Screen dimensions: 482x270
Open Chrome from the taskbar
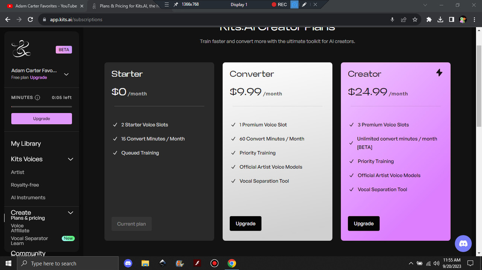pyautogui.click(x=232, y=263)
